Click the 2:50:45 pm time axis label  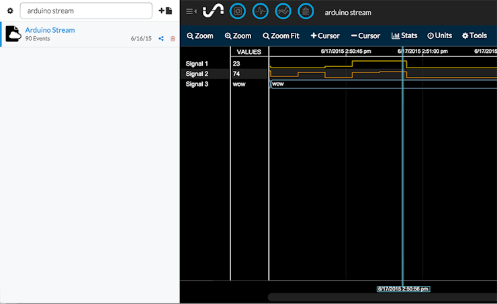tap(346, 51)
